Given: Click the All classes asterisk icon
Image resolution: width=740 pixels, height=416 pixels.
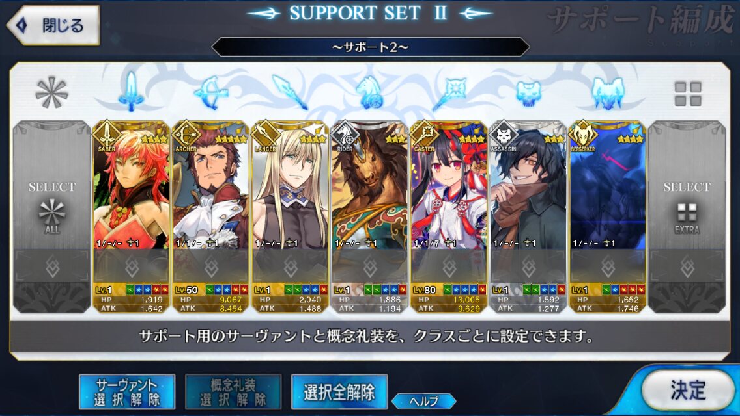Looking at the screenshot, I should [51, 92].
